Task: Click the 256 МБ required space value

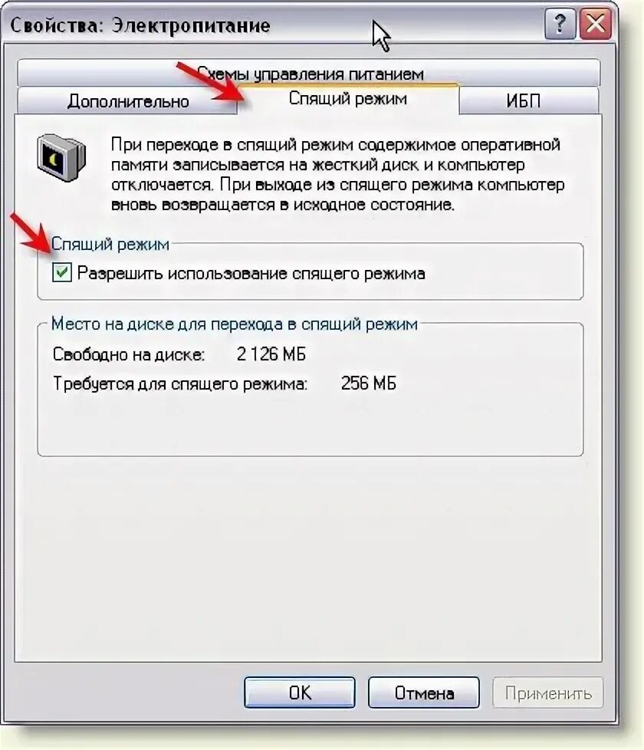Action: tap(369, 383)
